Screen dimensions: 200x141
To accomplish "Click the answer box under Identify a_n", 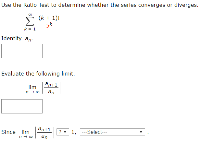I will [22, 51].
